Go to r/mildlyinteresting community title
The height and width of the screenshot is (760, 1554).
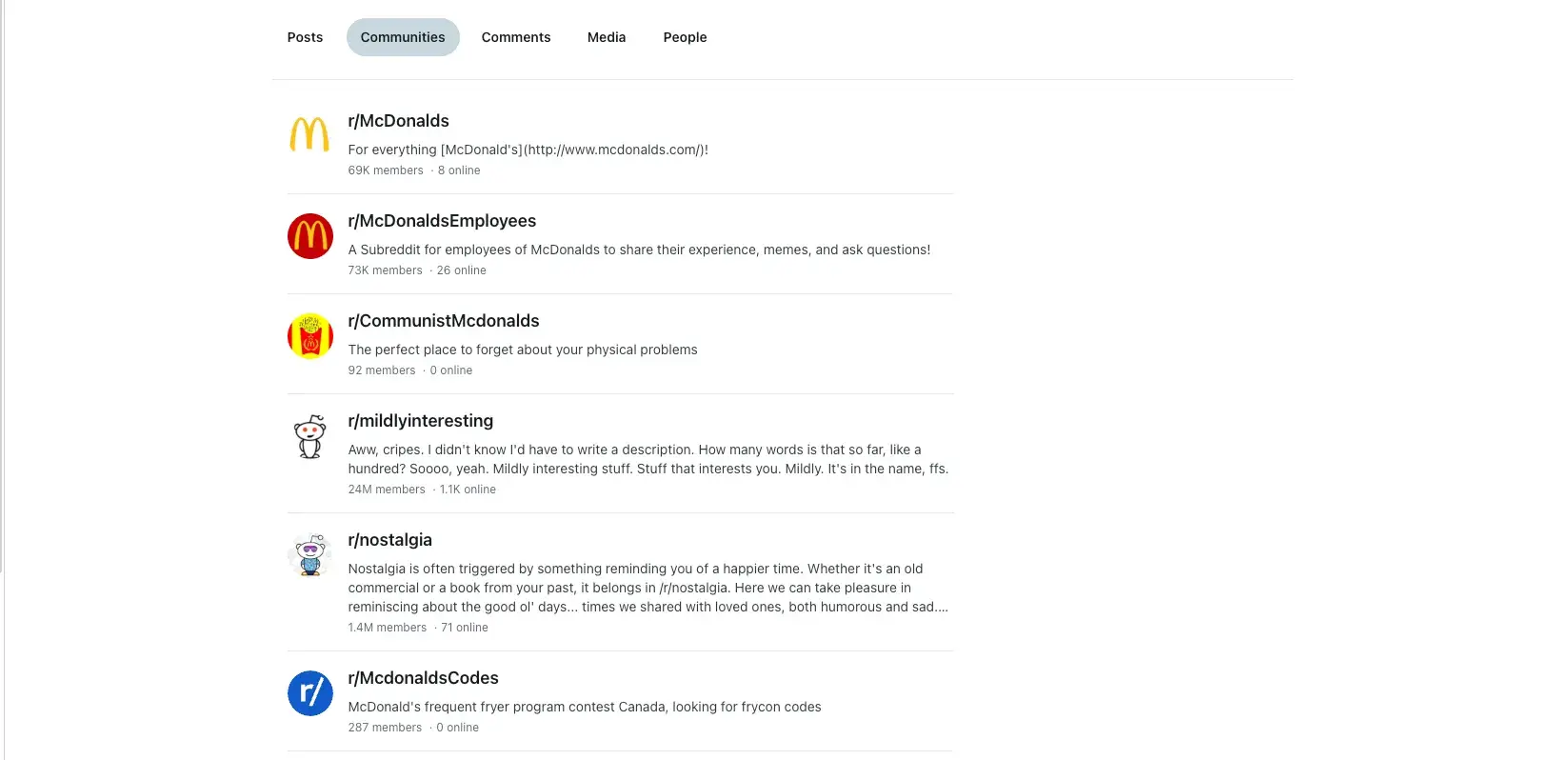421,421
